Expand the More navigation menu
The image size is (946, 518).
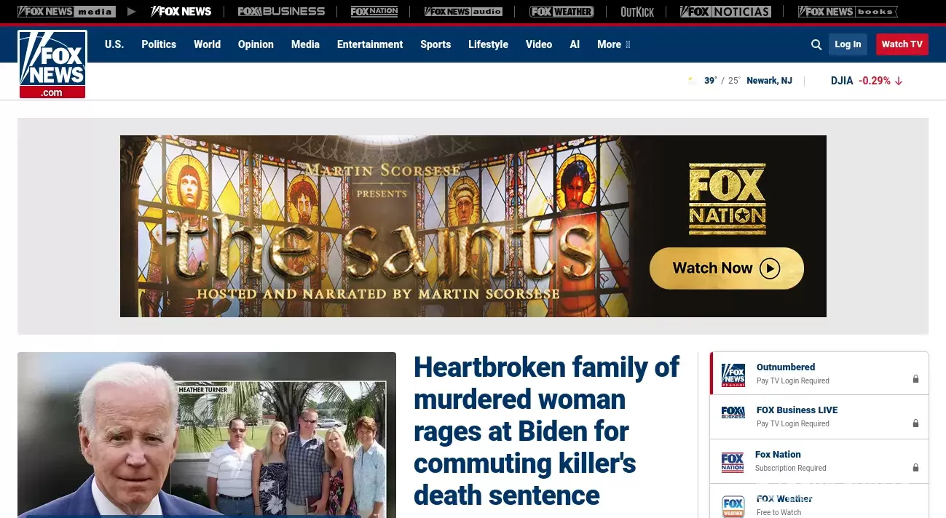(x=613, y=44)
